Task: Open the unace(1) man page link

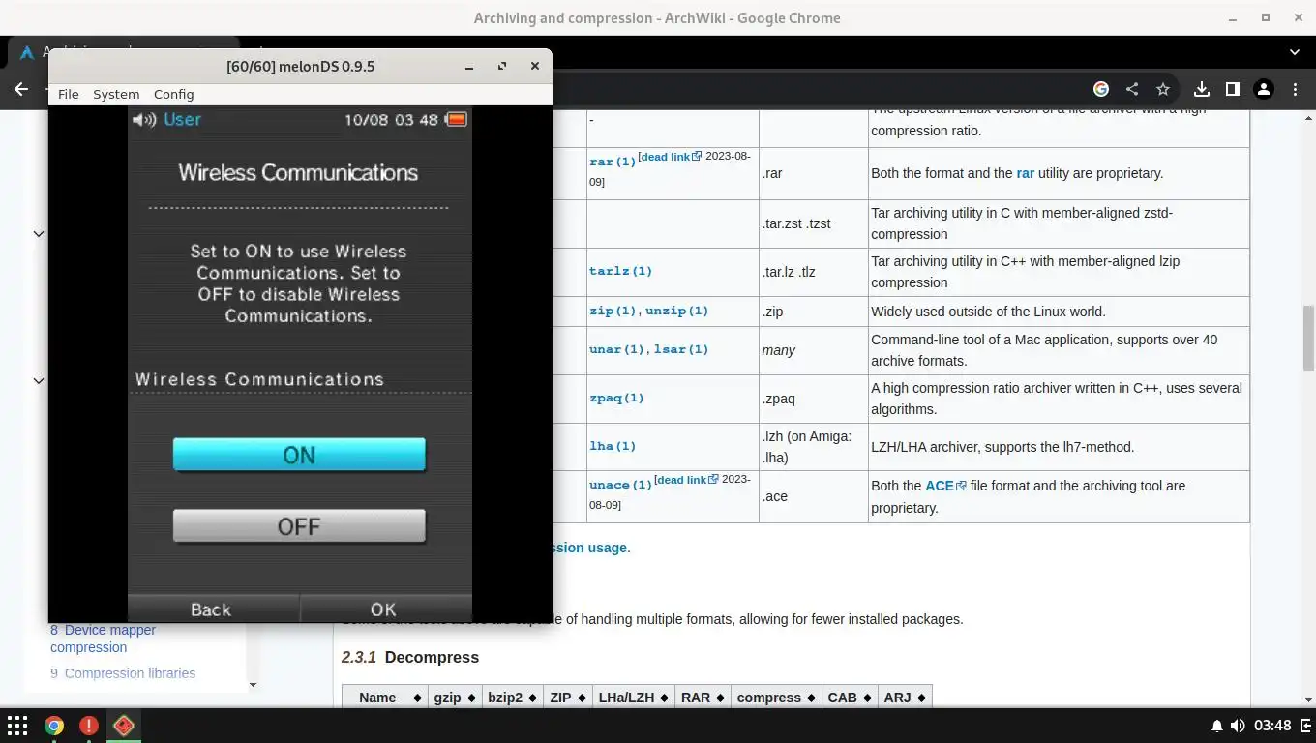Action: 620,485
